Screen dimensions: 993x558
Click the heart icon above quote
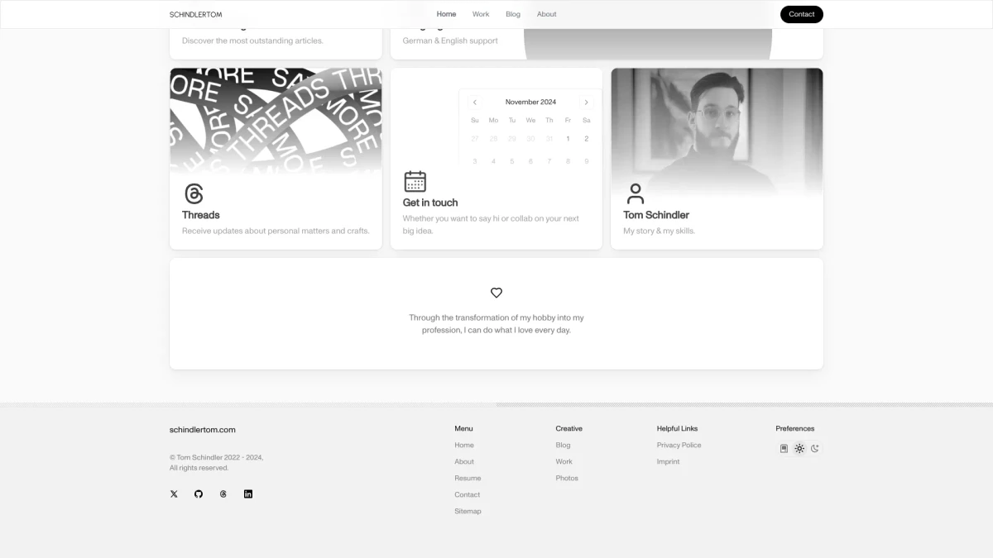(x=496, y=293)
